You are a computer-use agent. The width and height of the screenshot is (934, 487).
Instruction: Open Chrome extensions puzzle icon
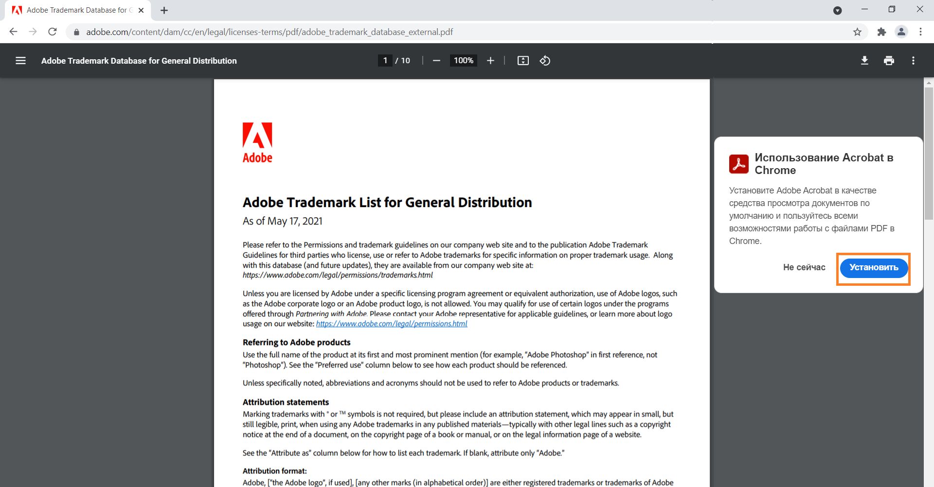[x=881, y=32]
